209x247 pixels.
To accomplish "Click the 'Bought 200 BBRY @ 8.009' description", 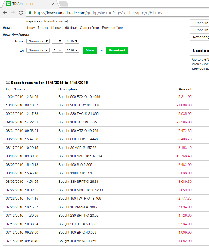I will [79, 105].
